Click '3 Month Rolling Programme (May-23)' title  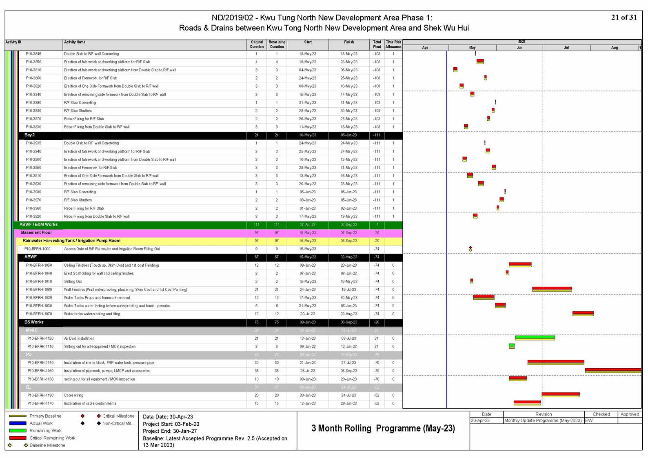383,428
